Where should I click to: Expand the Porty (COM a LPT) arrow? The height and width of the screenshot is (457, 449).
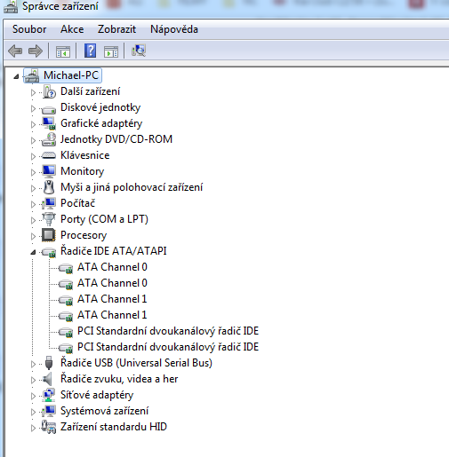click(33, 220)
